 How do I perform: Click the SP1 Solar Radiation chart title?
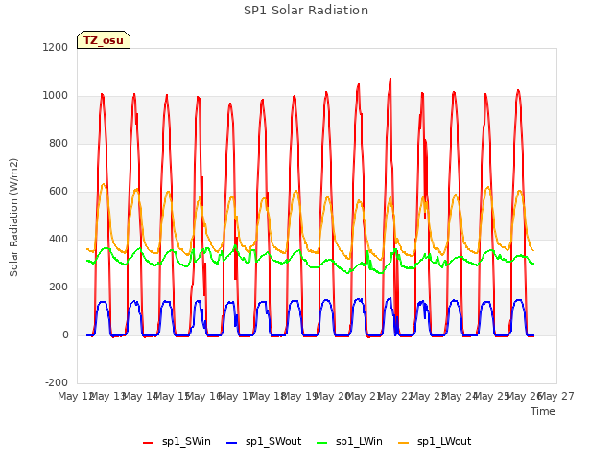[x=306, y=11]
